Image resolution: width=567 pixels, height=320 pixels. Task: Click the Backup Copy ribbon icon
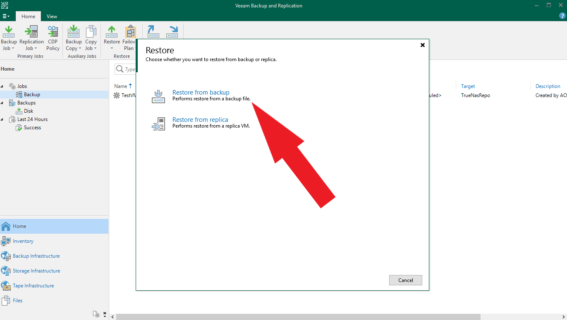point(74,31)
